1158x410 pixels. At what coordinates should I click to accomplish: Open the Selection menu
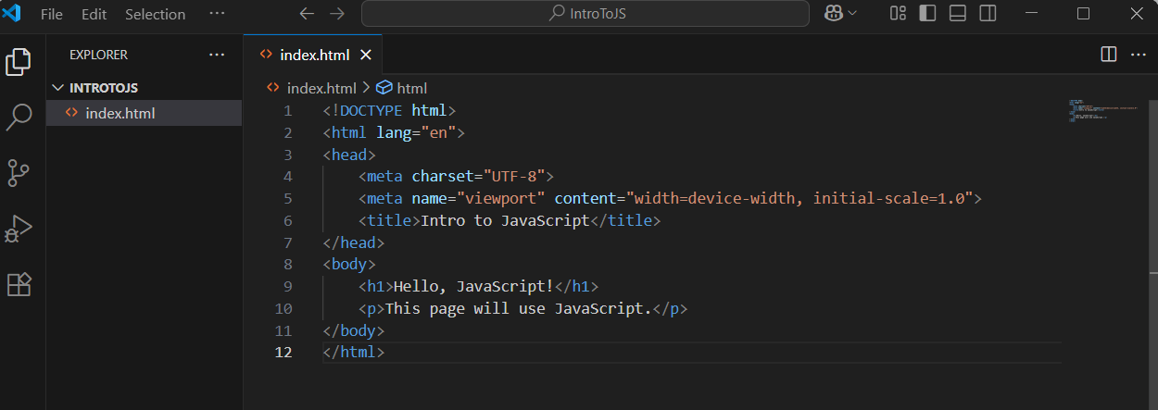pos(155,14)
